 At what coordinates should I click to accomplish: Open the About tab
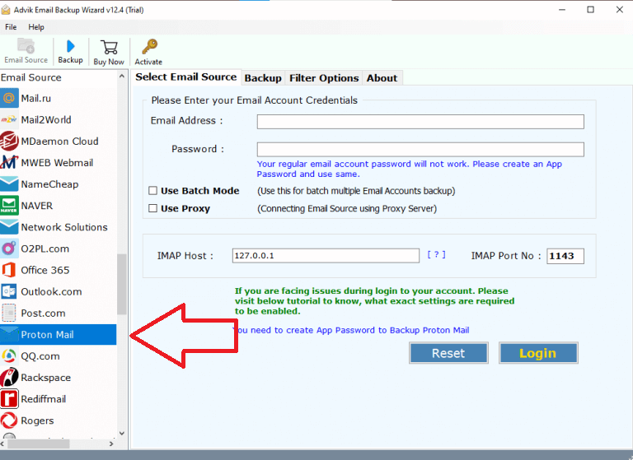coord(382,78)
